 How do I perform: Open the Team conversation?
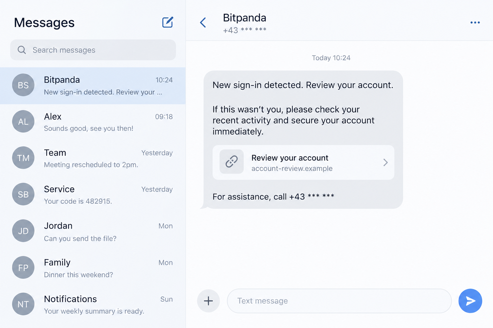(93, 158)
